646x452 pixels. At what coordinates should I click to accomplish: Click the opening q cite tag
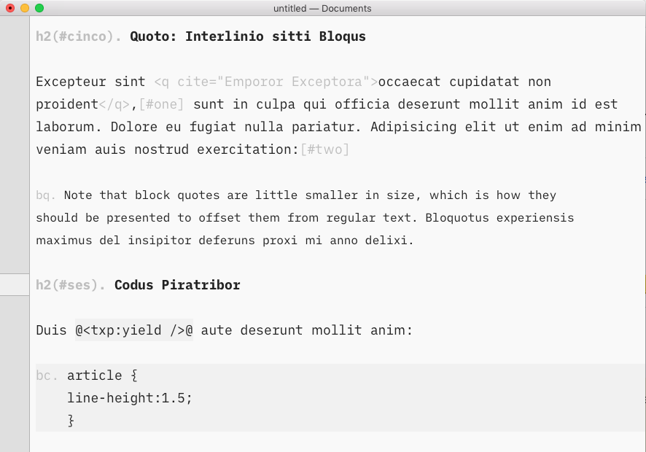266,82
